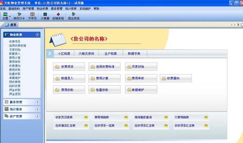The width and height of the screenshot is (243, 143).
Task: Select 数据录入 in the left sidebar list
Action: pos(15,54)
